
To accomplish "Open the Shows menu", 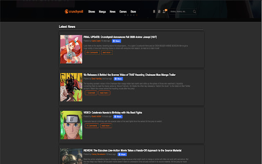I will click(x=92, y=11).
